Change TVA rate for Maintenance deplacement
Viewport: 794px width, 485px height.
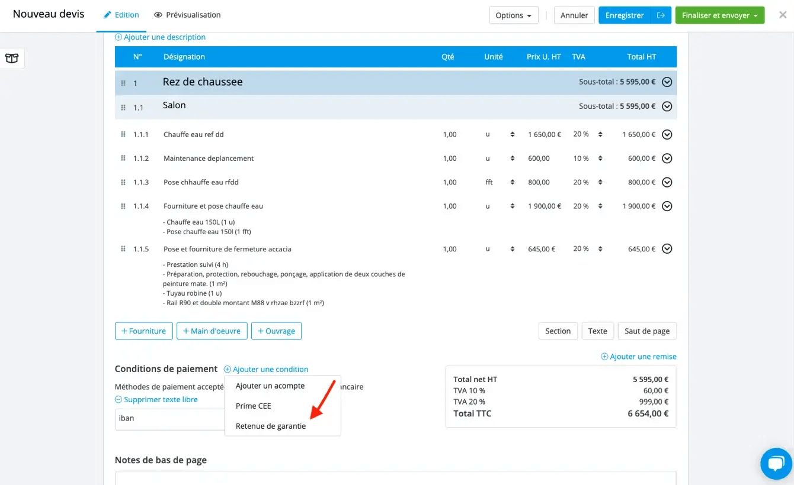point(600,159)
